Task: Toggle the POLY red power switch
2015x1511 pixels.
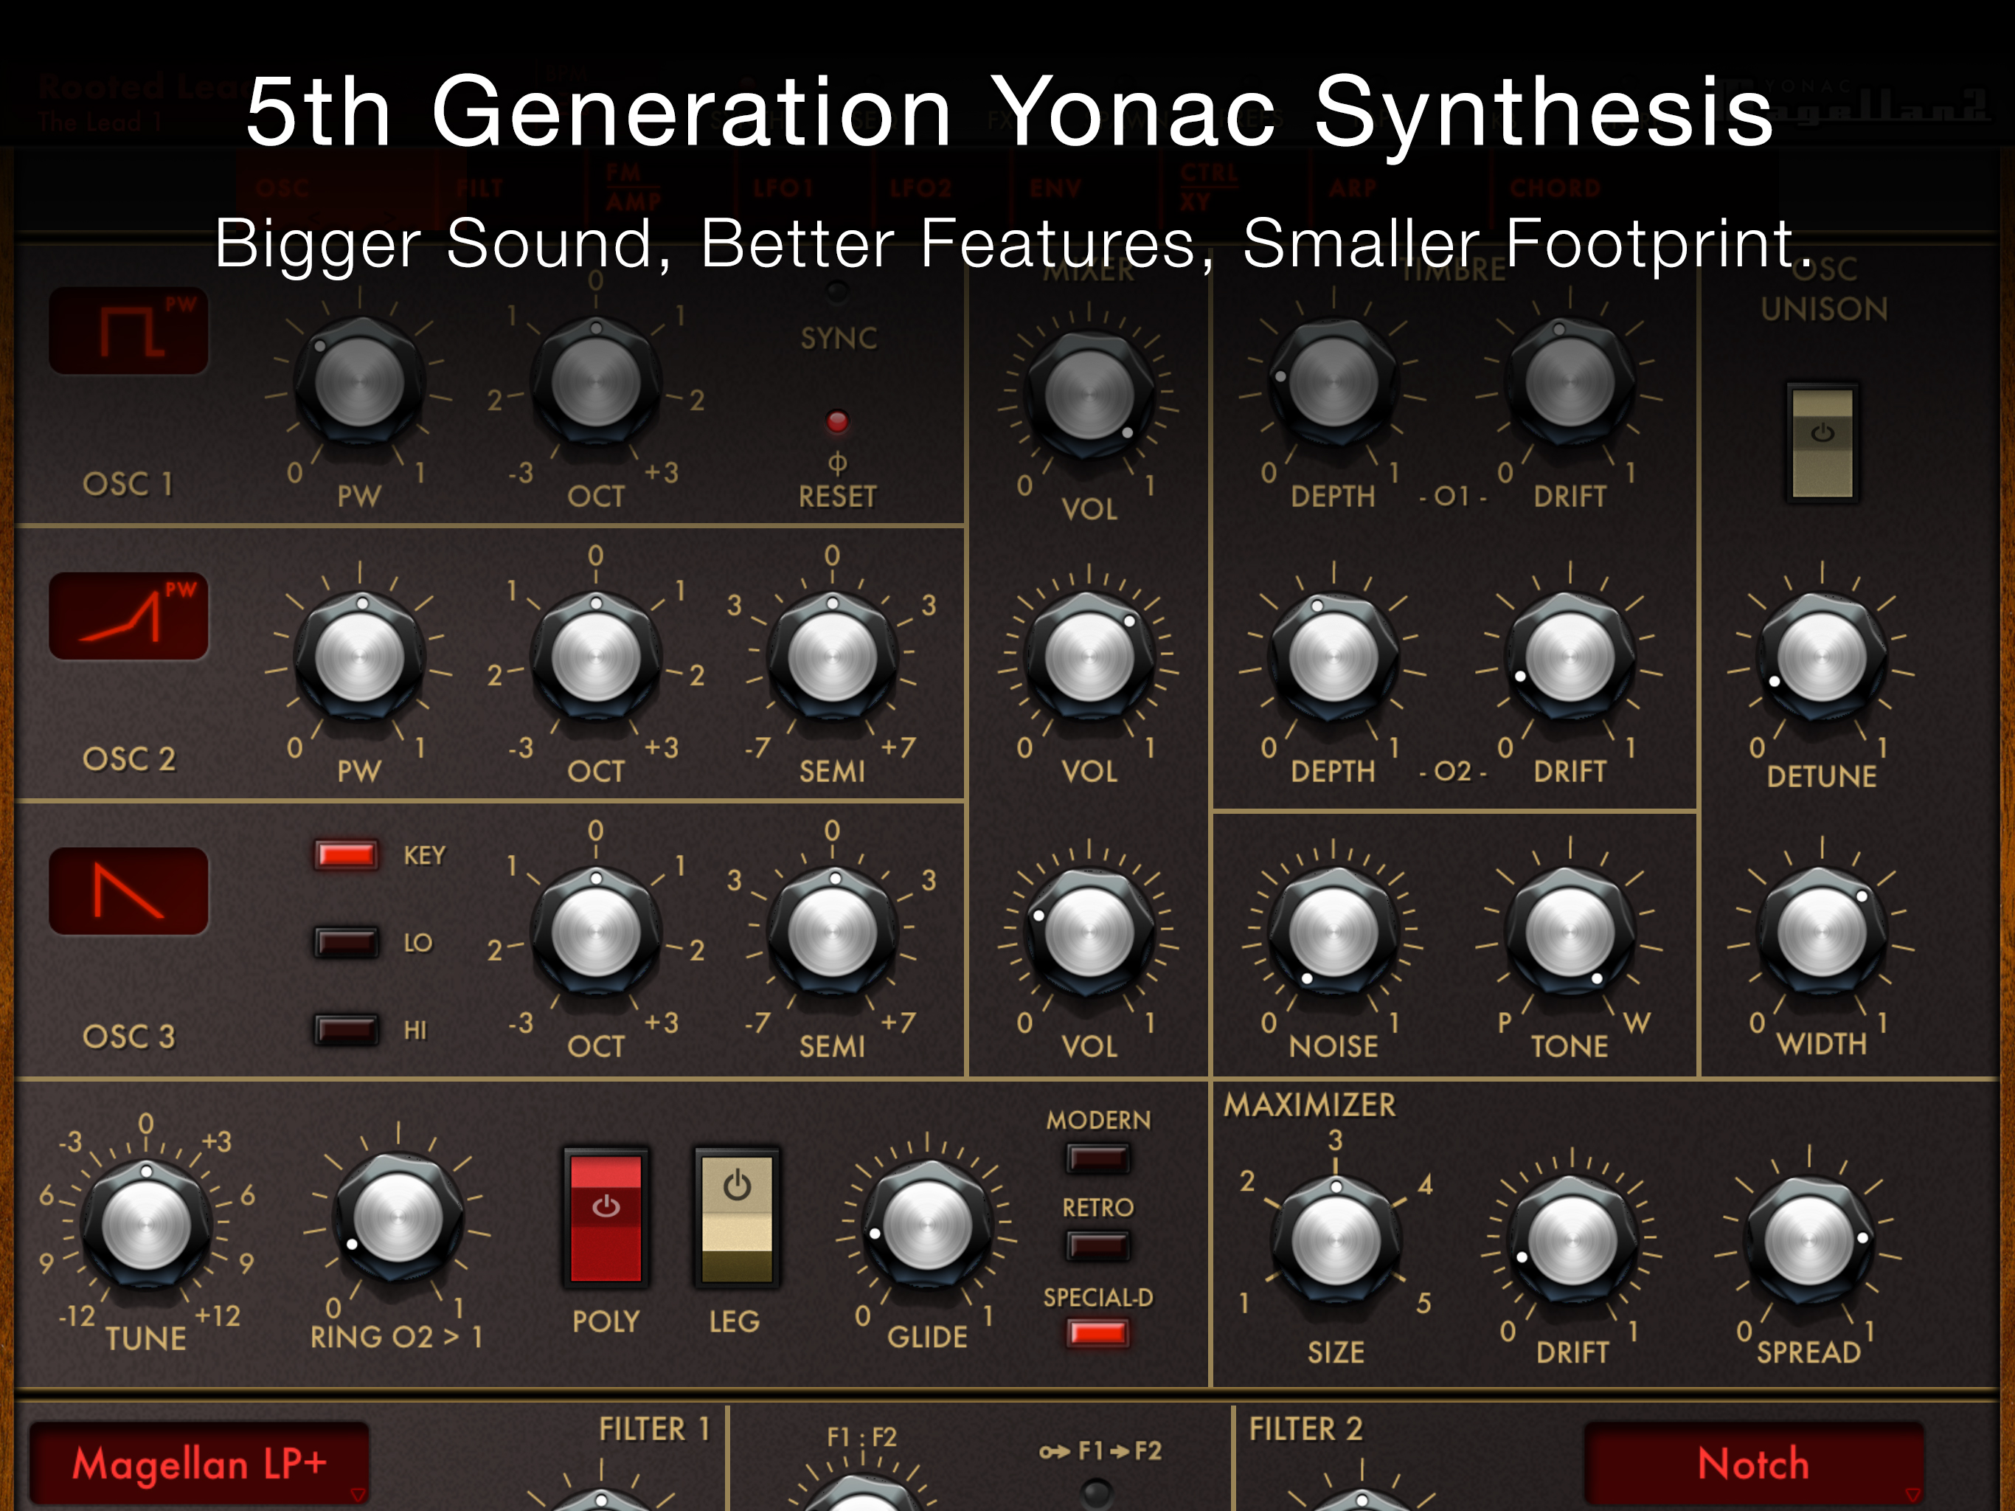Action: (x=606, y=1217)
